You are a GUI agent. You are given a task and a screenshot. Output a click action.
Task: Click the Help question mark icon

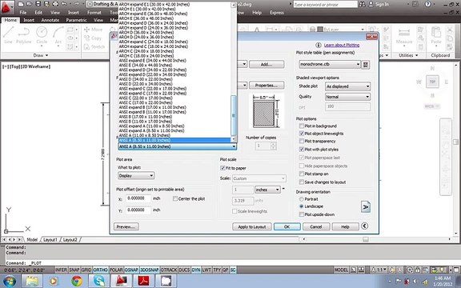428,4
